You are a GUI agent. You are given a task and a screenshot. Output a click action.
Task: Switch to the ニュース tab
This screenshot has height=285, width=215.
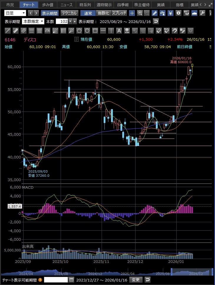67,5
